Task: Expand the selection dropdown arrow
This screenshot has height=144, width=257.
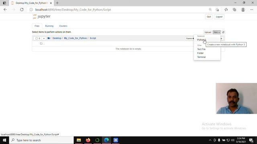Action: (44, 38)
